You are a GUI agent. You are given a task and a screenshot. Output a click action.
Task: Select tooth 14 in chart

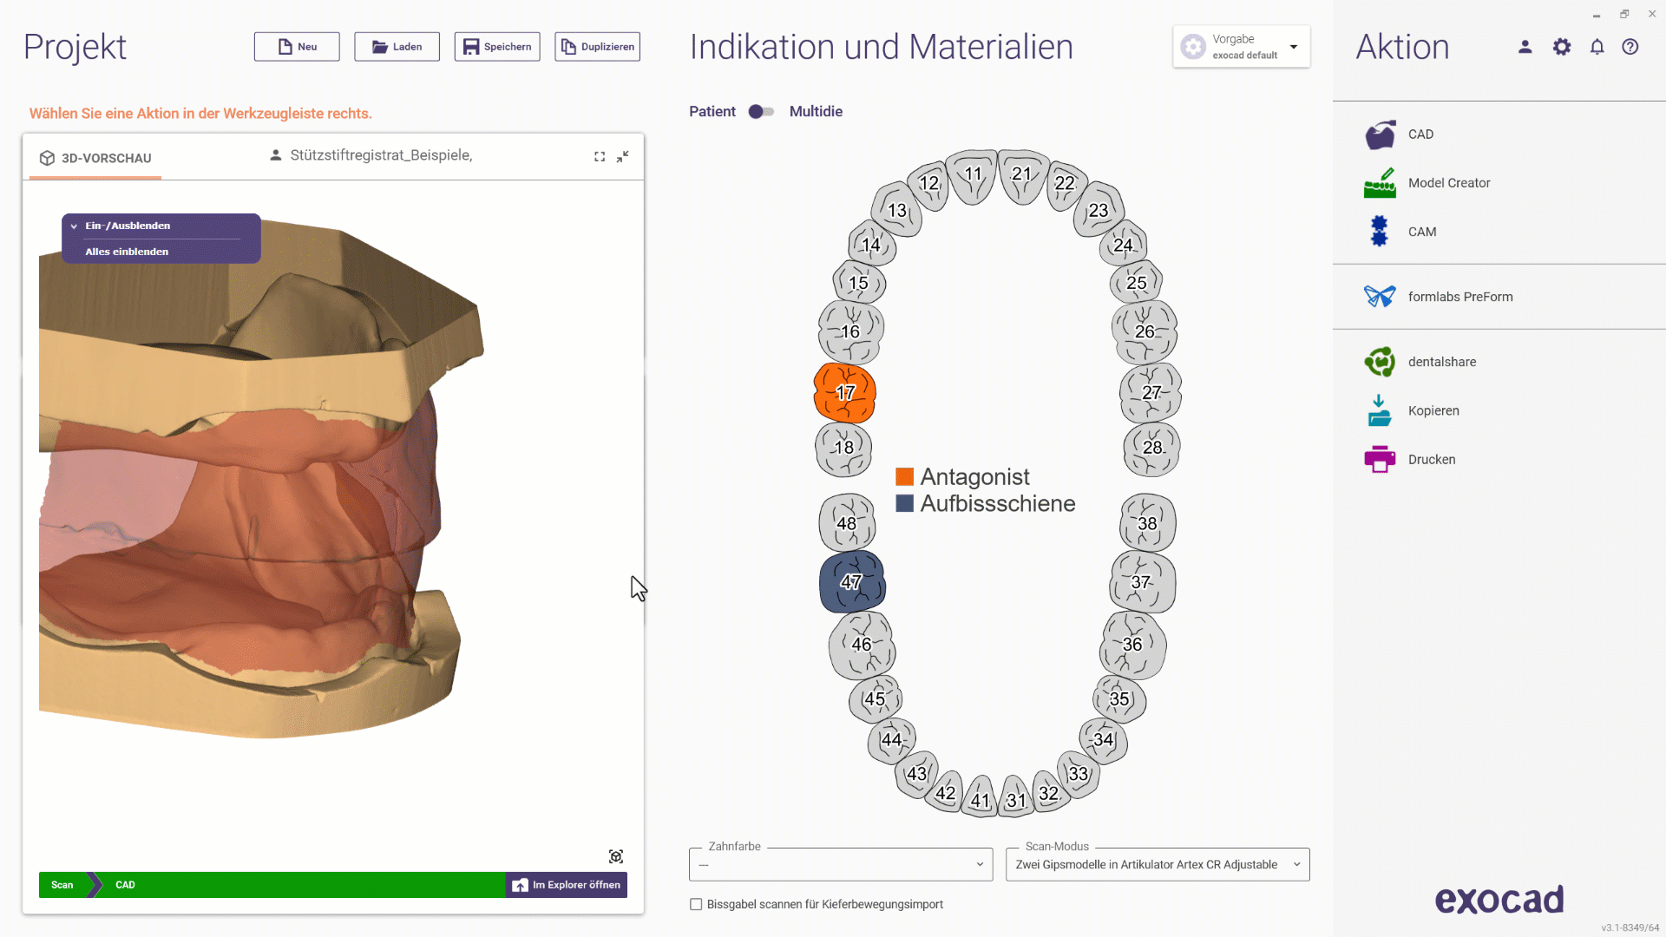click(x=872, y=244)
